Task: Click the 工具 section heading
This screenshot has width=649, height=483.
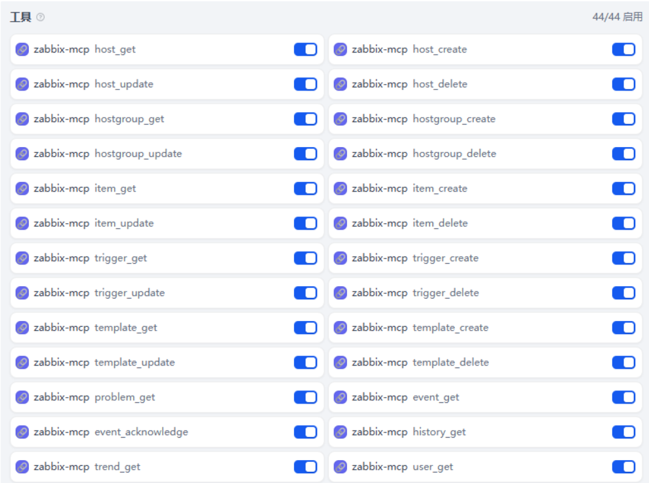Action: coord(20,17)
